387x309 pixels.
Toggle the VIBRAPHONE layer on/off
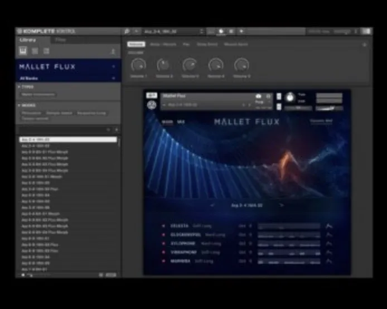(163, 252)
